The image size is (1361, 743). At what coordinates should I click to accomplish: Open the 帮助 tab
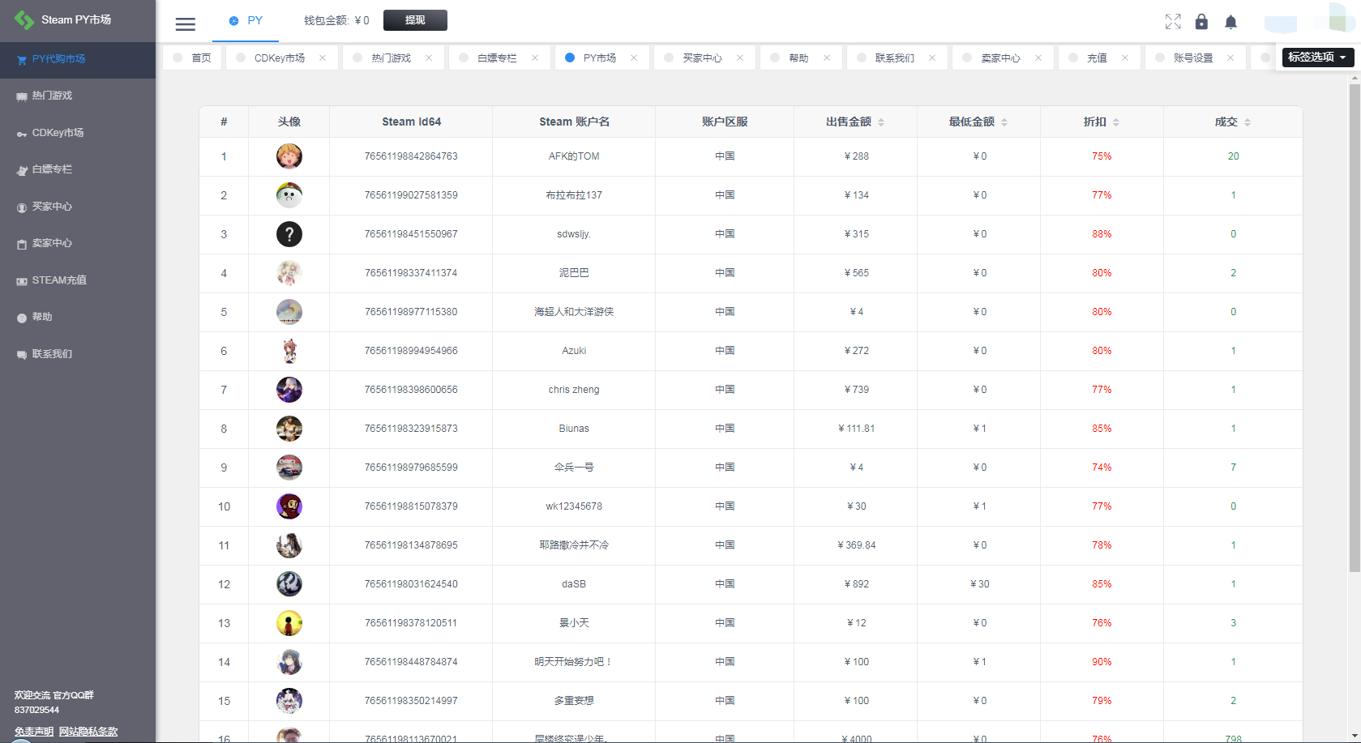[798, 57]
